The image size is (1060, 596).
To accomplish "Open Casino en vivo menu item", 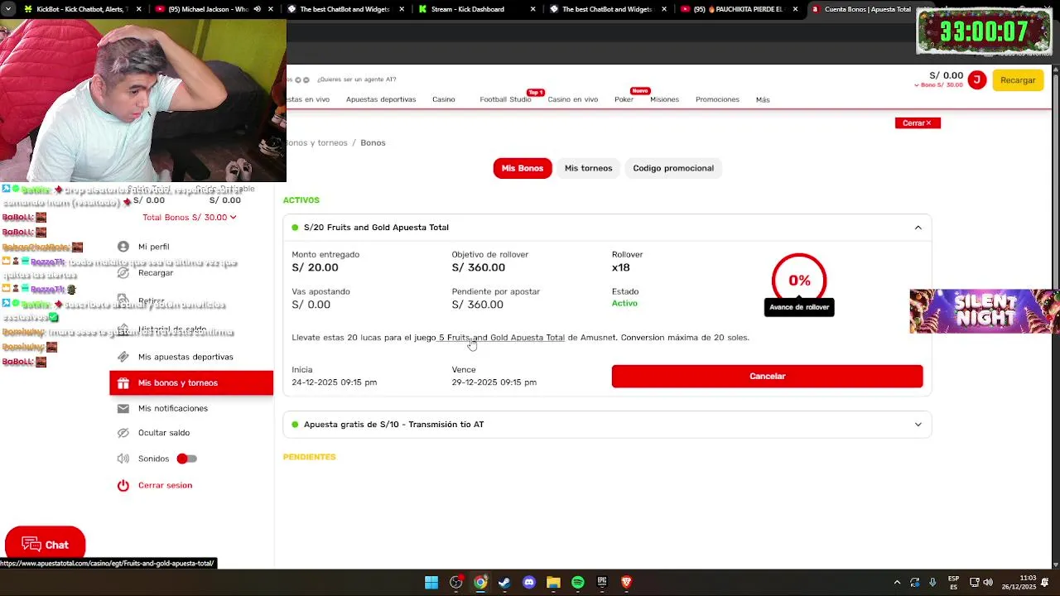I will tap(572, 99).
